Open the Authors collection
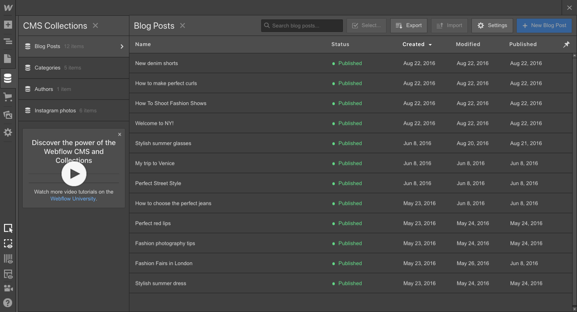This screenshot has width=577, height=312. point(74,89)
